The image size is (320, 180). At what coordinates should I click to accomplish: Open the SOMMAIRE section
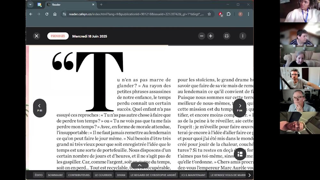[x=55, y=175]
